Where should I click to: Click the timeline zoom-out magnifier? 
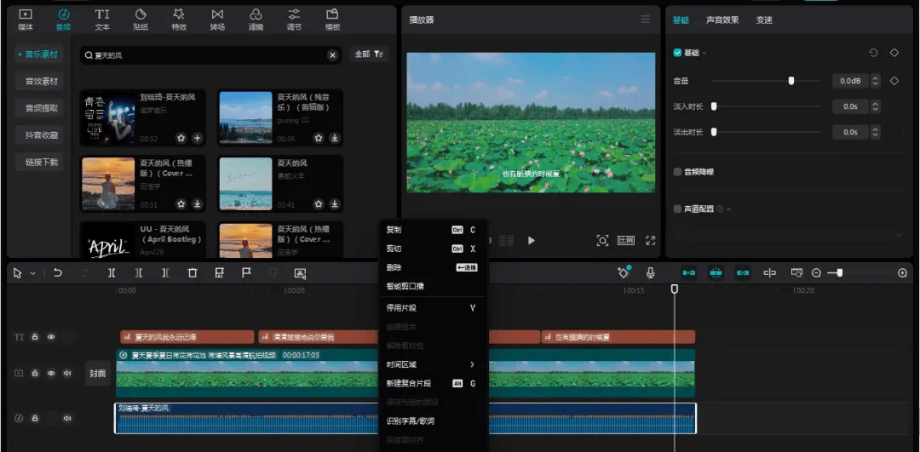click(x=816, y=272)
